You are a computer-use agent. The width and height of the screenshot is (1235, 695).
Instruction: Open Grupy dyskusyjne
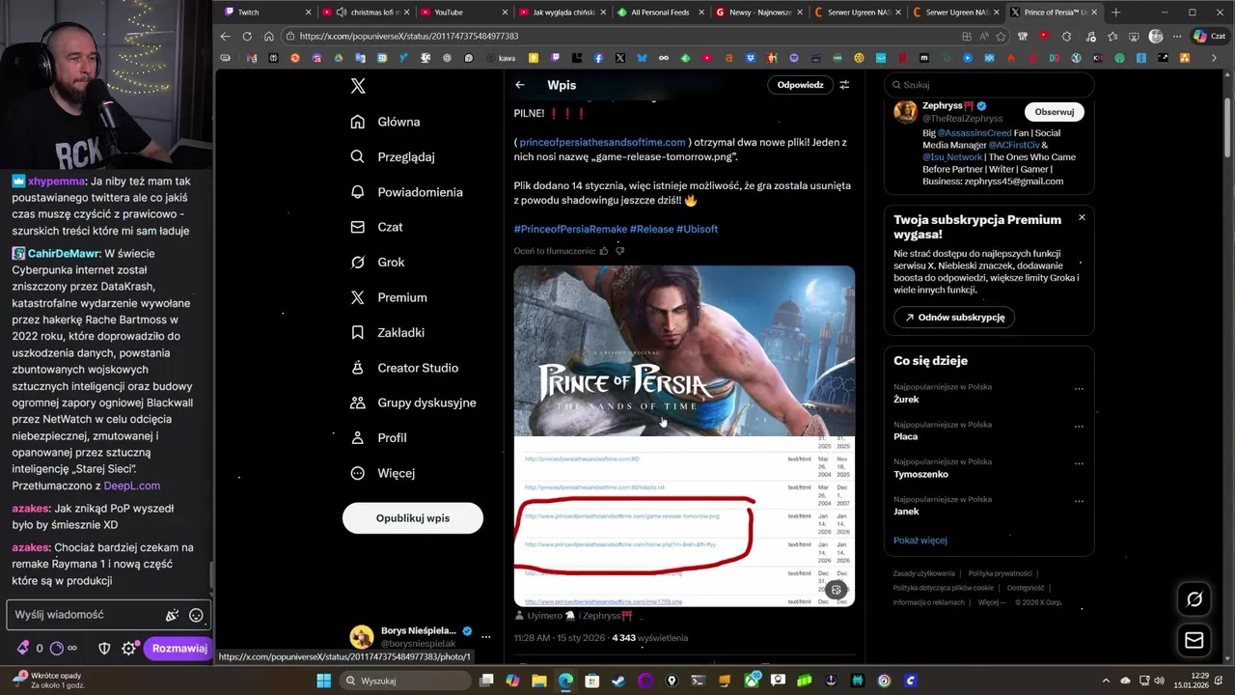(413, 403)
